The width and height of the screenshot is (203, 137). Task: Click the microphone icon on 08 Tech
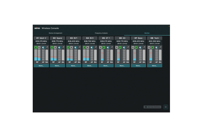point(160,47)
